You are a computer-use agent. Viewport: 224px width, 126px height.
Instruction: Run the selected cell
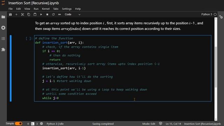(41, 14)
